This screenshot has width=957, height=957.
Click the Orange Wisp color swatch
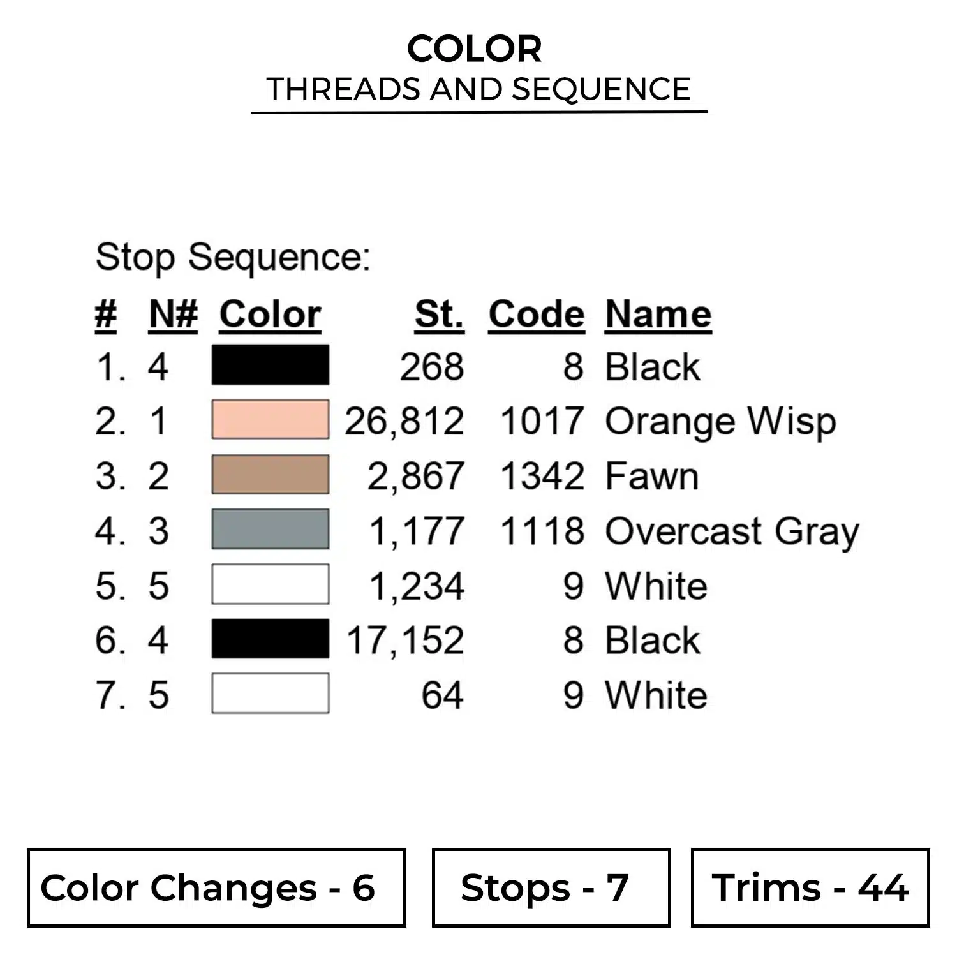point(271,420)
